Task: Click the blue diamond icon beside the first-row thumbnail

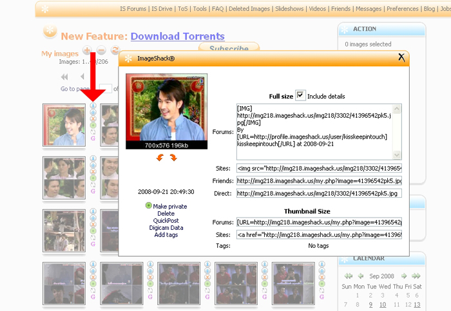Action: pyautogui.click(x=93, y=113)
